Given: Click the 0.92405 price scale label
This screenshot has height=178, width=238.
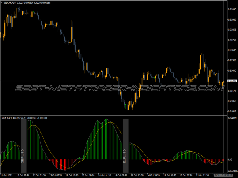Looking at the screenshot, I should (x=232, y=70).
